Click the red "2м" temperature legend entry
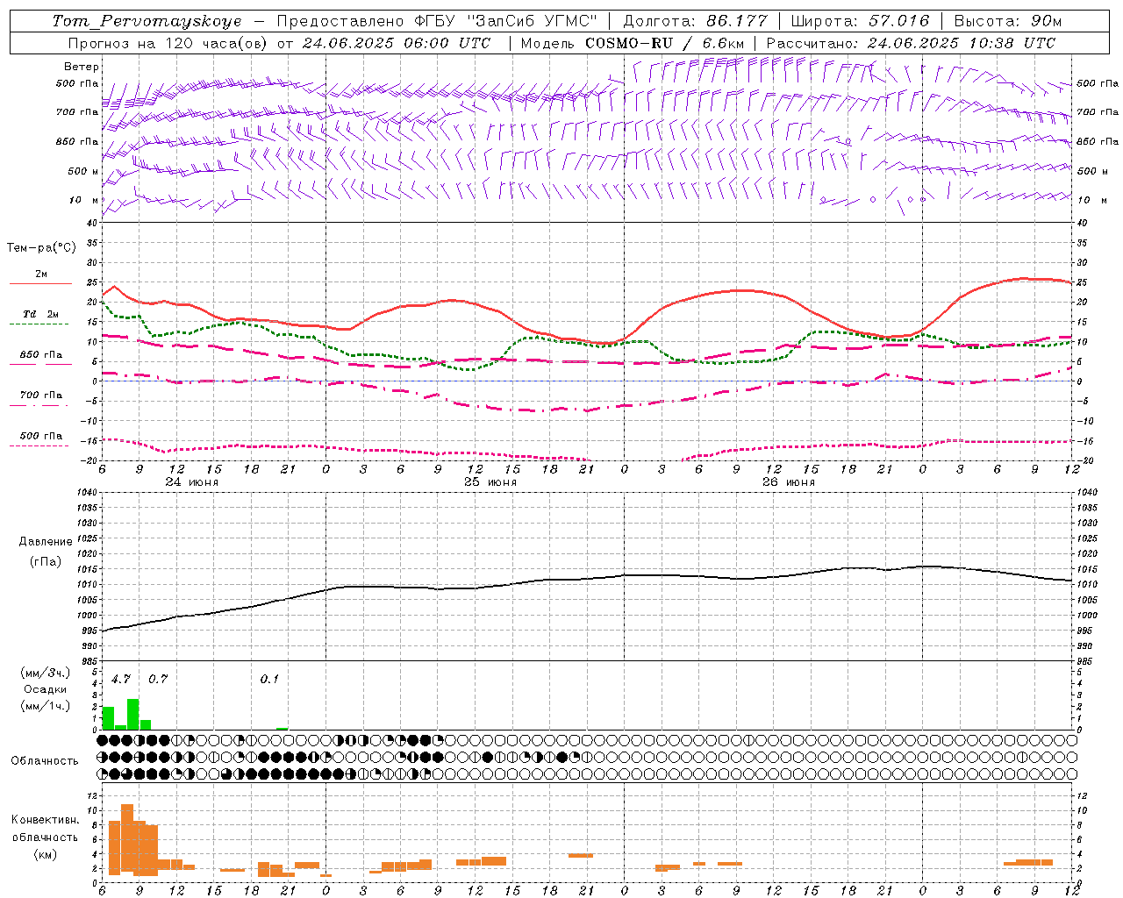Screen dimensions: 1123x898 click(x=41, y=274)
